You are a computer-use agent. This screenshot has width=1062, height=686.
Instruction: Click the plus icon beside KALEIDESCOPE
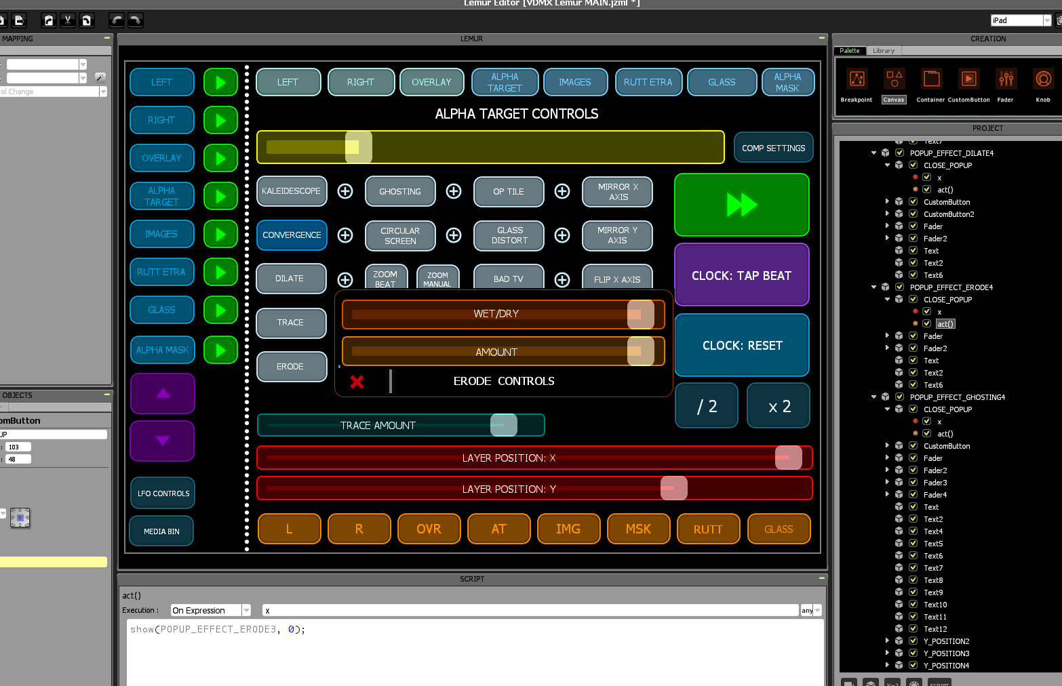pyautogui.click(x=345, y=191)
